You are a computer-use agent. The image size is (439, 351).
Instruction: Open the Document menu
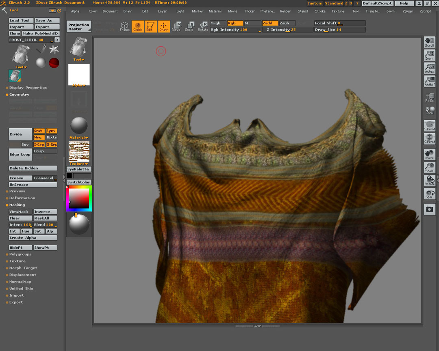pyautogui.click(x=110, y=11)
